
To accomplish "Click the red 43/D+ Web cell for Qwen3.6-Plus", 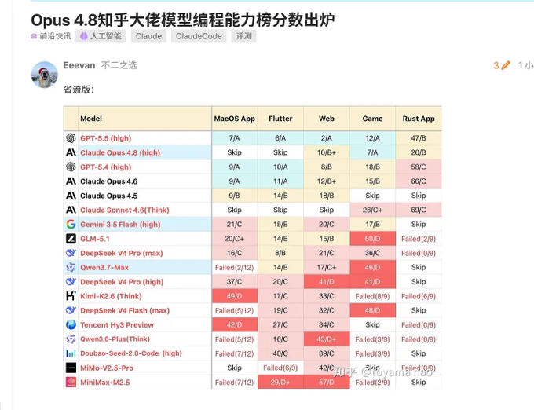I will click(326, 339).
